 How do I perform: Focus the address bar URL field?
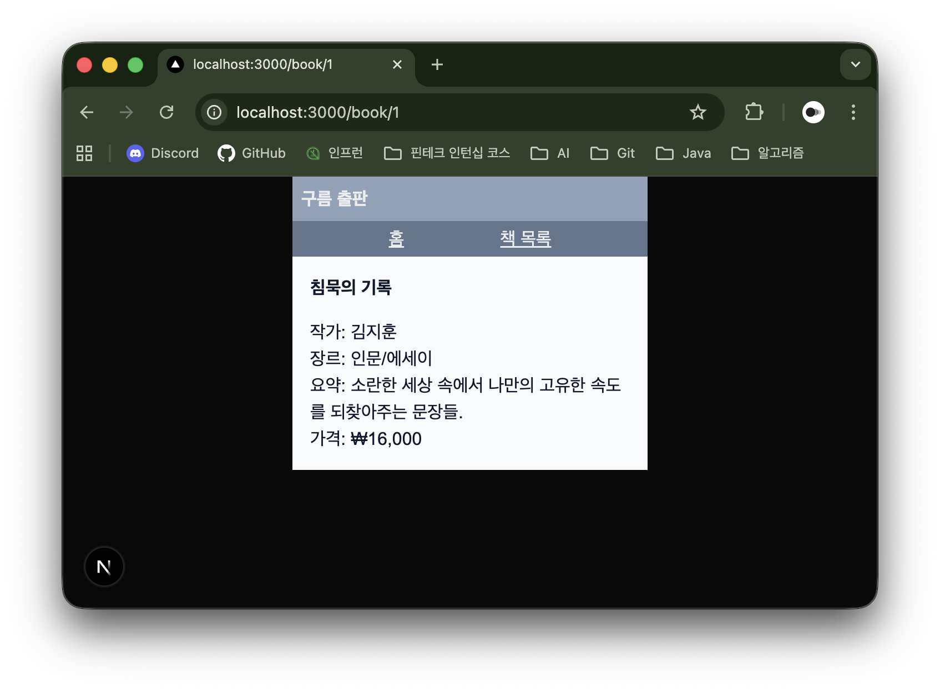(444, 112)
